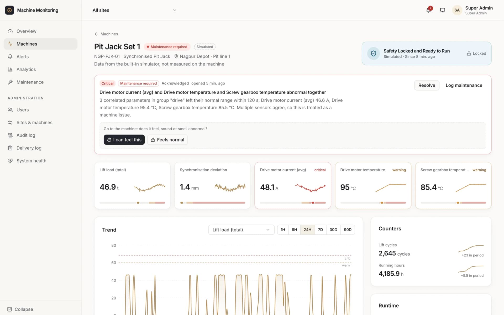Open notifications bell with 7 badge
This screenshot has height=315, width=504.
429,10
